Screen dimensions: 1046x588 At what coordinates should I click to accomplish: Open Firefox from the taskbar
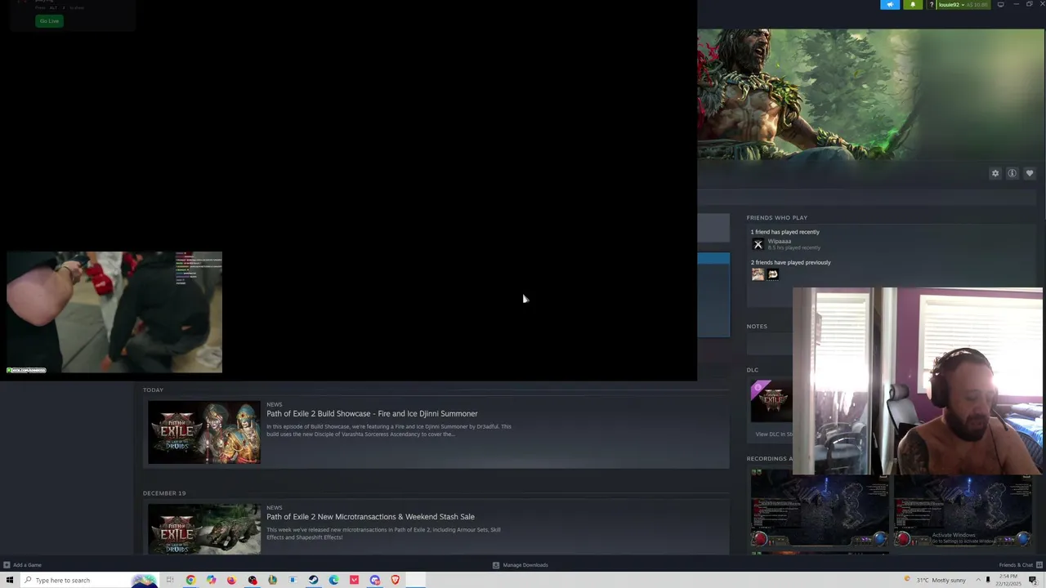231,580
